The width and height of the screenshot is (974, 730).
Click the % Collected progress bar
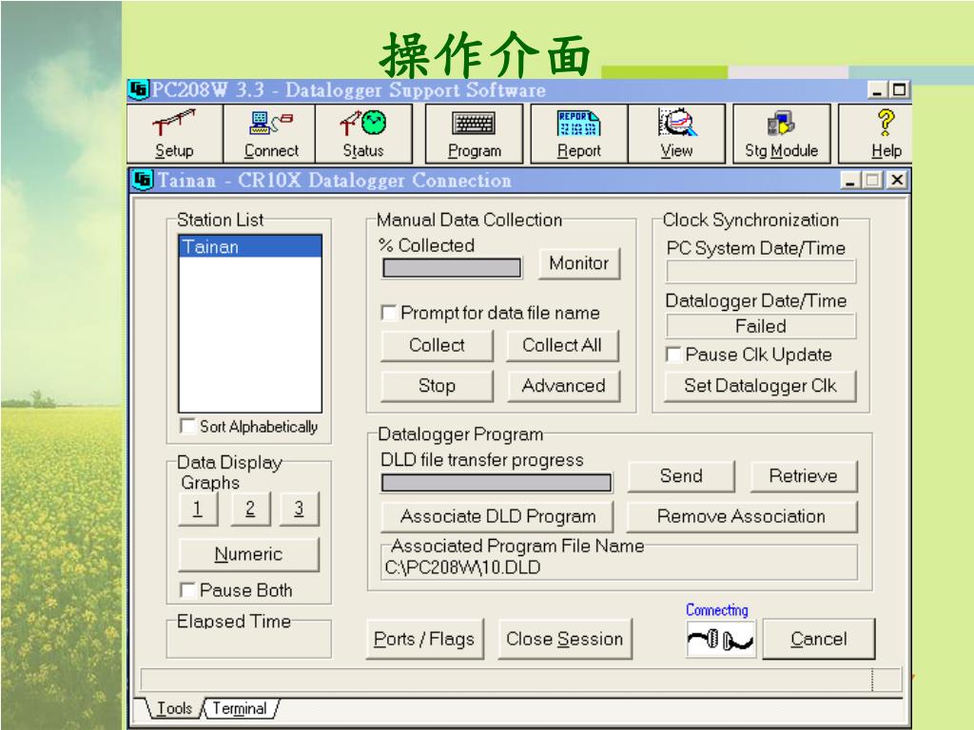[x=452, y=268]
